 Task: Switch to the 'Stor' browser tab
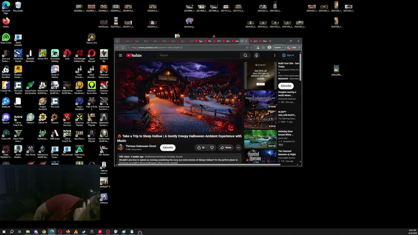227,41
